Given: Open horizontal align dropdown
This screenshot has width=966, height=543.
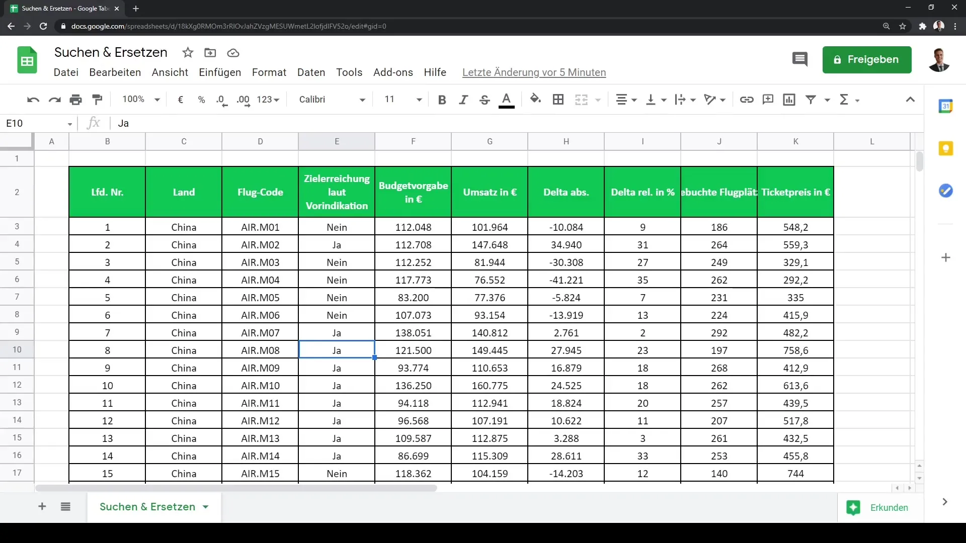Looking at the screenshot, I should pyautogui.click(x=626, y=100).
